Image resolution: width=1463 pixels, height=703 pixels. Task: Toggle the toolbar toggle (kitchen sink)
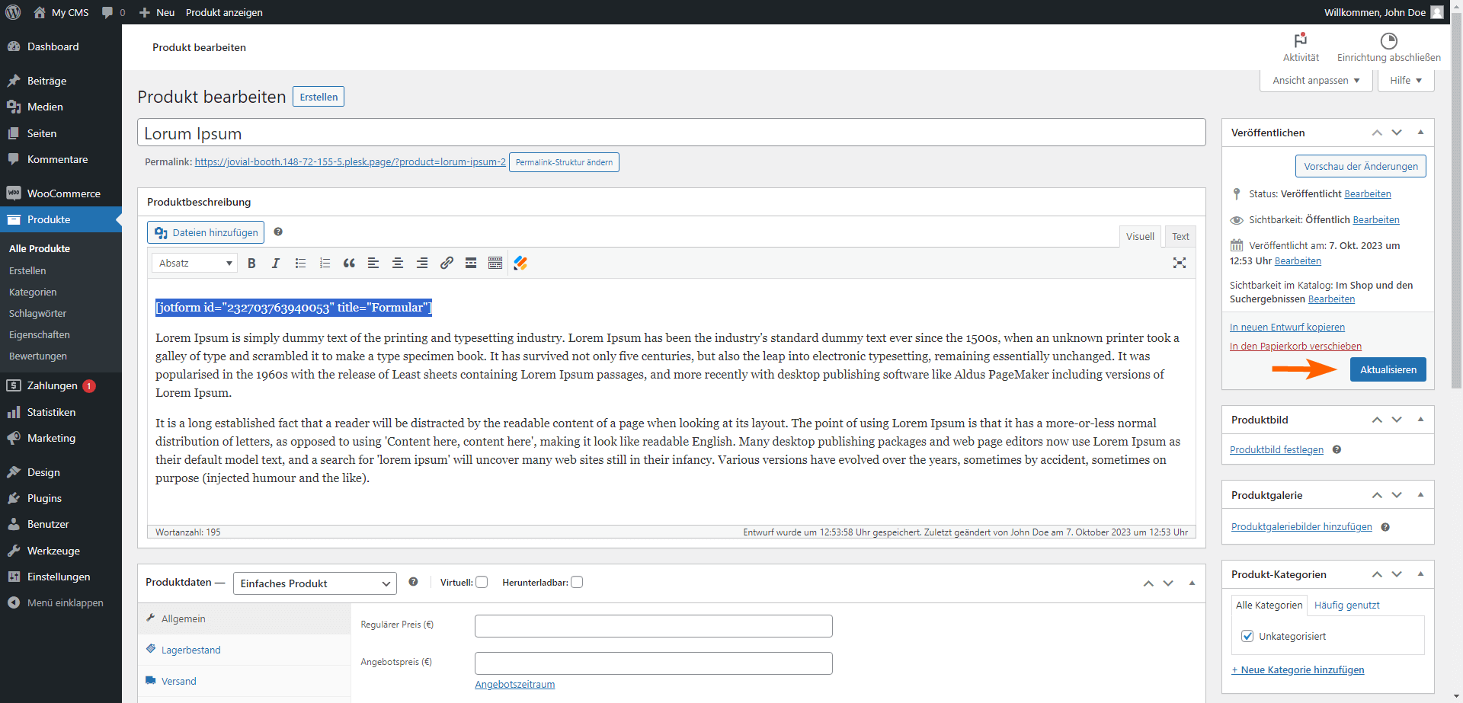[495, 263]
